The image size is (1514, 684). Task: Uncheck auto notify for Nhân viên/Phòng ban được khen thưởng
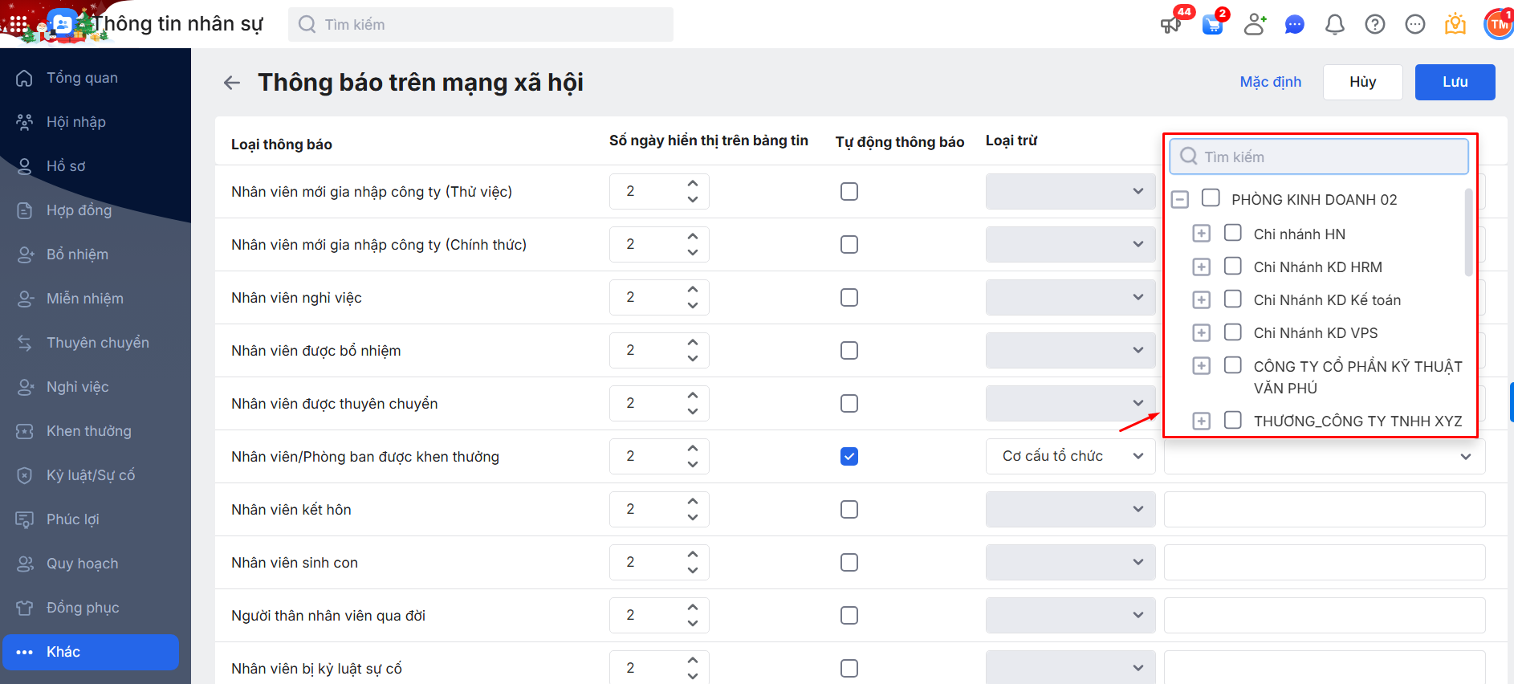click(x=849, y=457)
